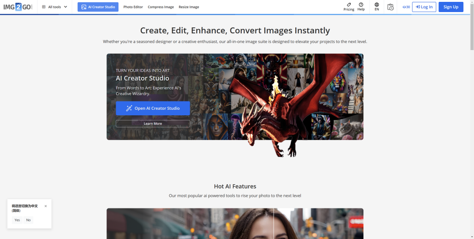Click Open AI Creator Studio banner button
The width and height of the screenshot is (474, 239).
pos(153,108)
